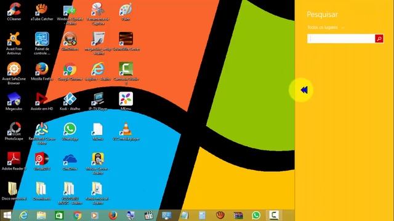Open Google Chrome desktop shortcut
Screen dimensions: 394x221
pos(70,71)
